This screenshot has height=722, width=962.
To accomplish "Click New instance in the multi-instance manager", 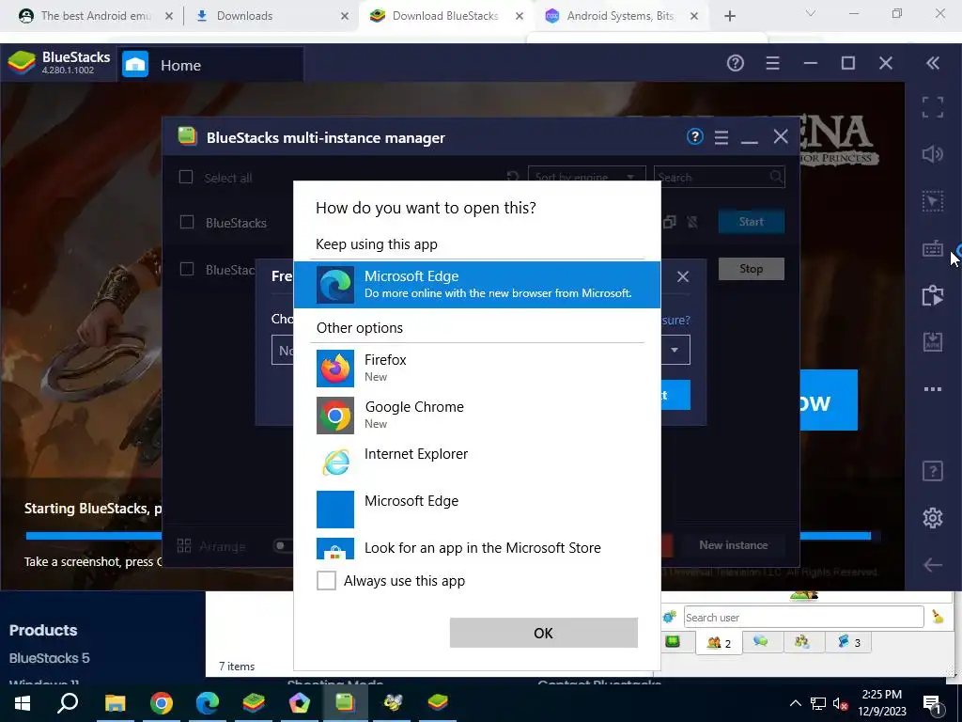I will coord(733,544).
